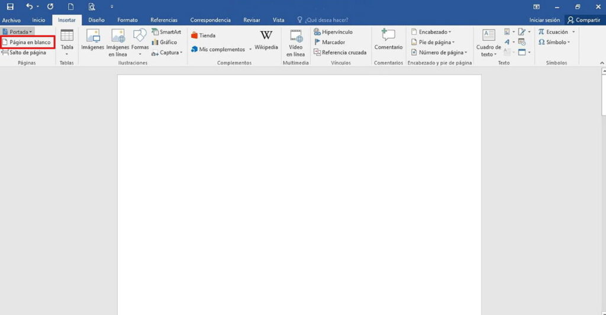The image size is (606, 315).
Task: Share the document with Compartir
Action: [584, 20]
